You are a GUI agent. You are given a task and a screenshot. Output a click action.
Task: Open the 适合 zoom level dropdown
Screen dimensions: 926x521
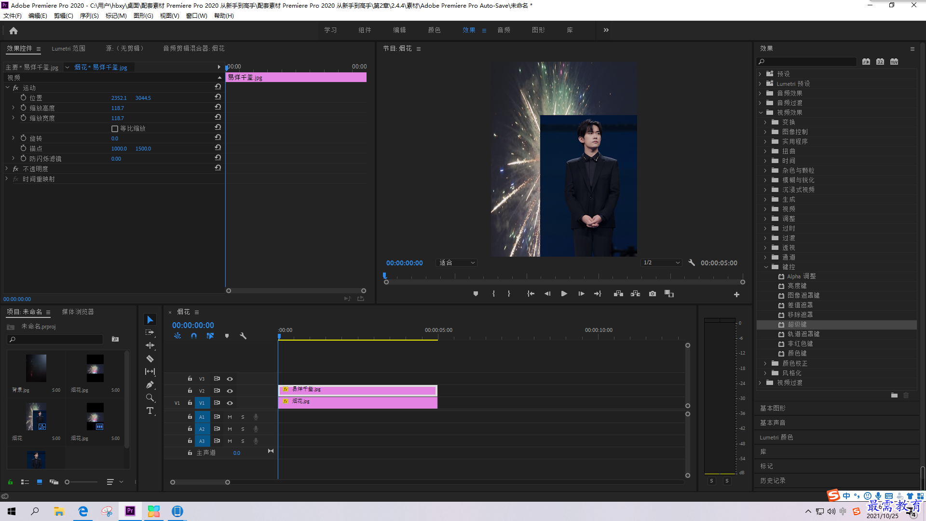pos(457,263)
